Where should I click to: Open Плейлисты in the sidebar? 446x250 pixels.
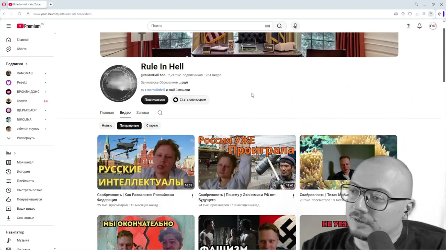(25, 181)
